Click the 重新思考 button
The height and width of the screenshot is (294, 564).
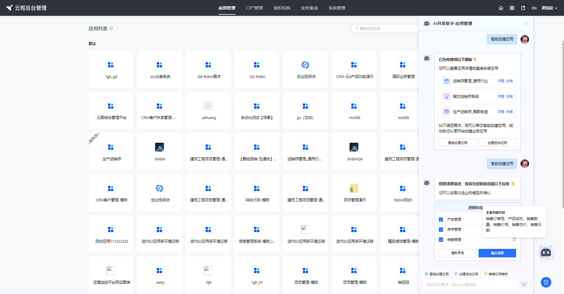[458, 253]
